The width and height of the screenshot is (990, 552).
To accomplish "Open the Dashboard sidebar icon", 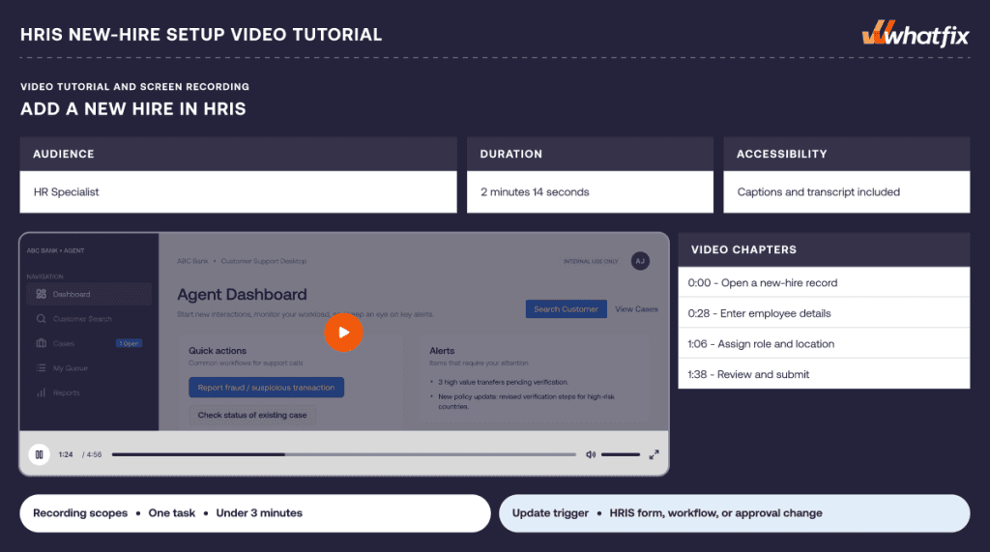I will point(41,294).
